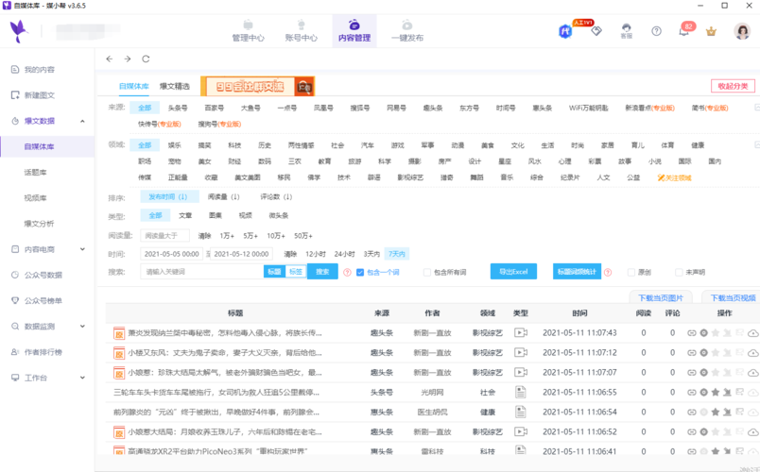
Task: Open 我的内容 in the sidebar
Action: click(40, 70)
